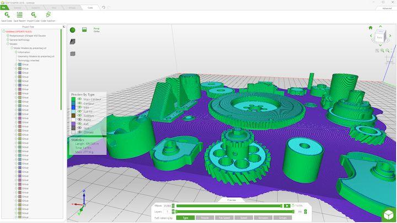
Task: Click the Save Code icon
Action: (x=6, y=15)
